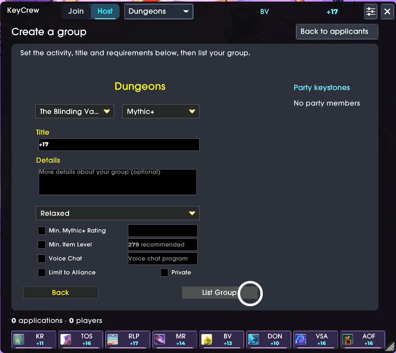Click the Title input field
Screen dimensions: 396x353
coord(119,145)
